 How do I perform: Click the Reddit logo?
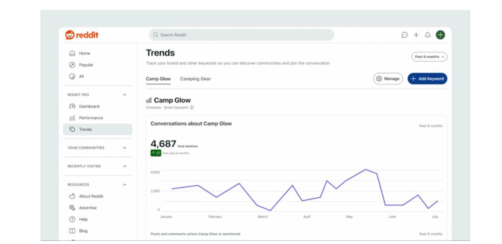click(82, 35)
